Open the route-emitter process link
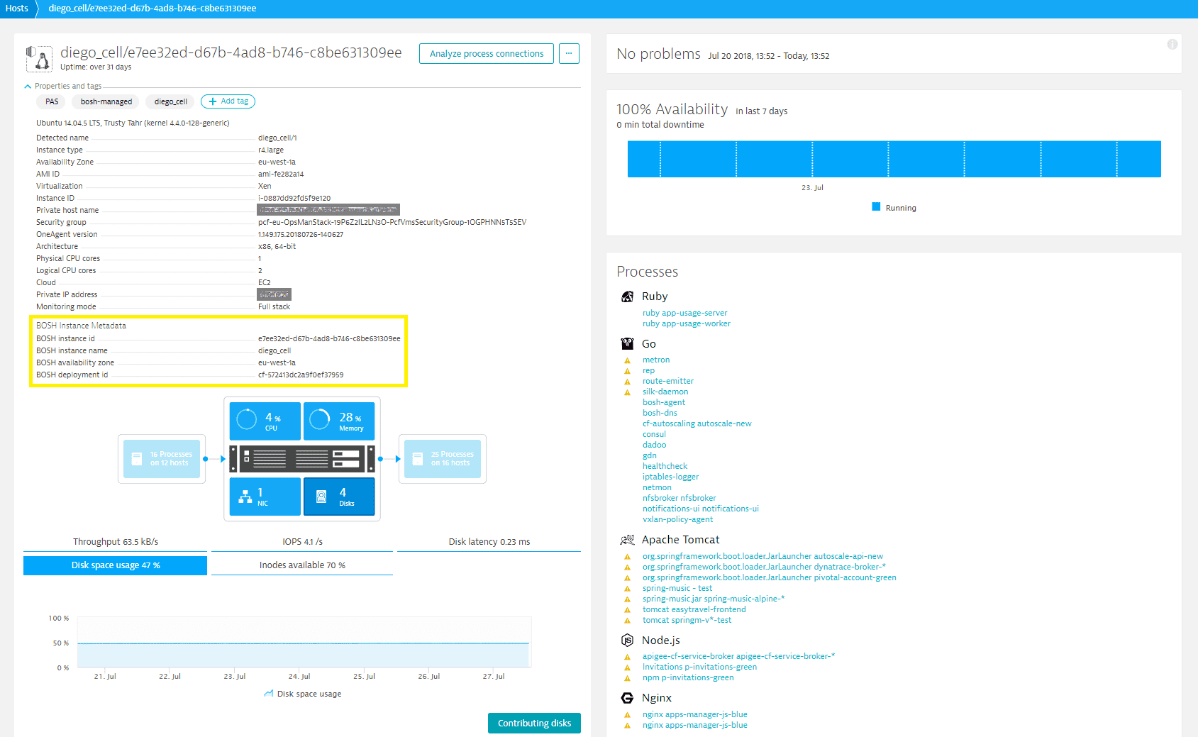The width and height of the screenshot is (1198, 737). point(668,381)
